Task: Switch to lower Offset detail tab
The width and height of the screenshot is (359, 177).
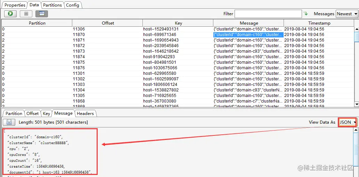Action: [x=33, y=113]
